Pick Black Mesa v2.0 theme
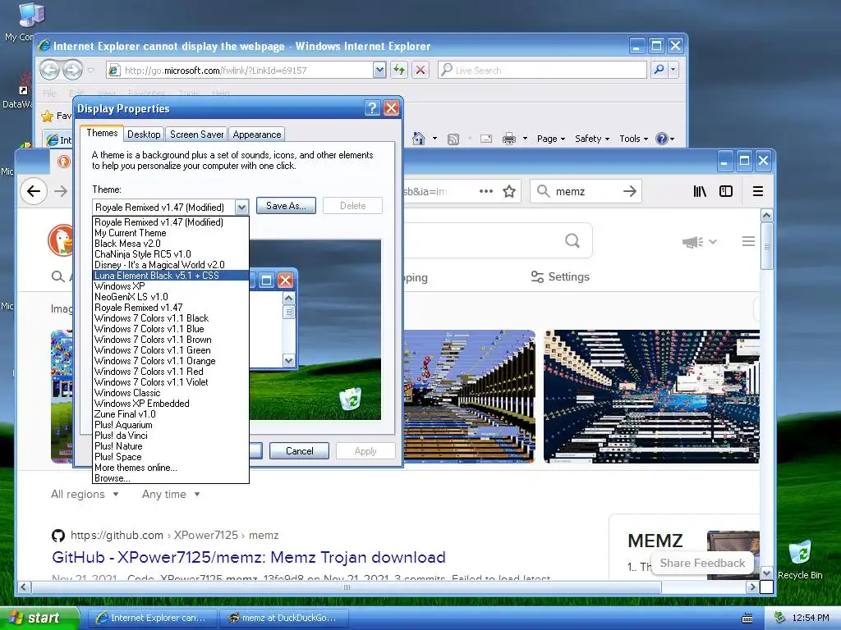 point(171,243)
